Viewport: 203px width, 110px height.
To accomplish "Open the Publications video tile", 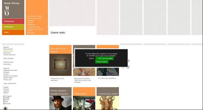I will click(x=84, y=98).
